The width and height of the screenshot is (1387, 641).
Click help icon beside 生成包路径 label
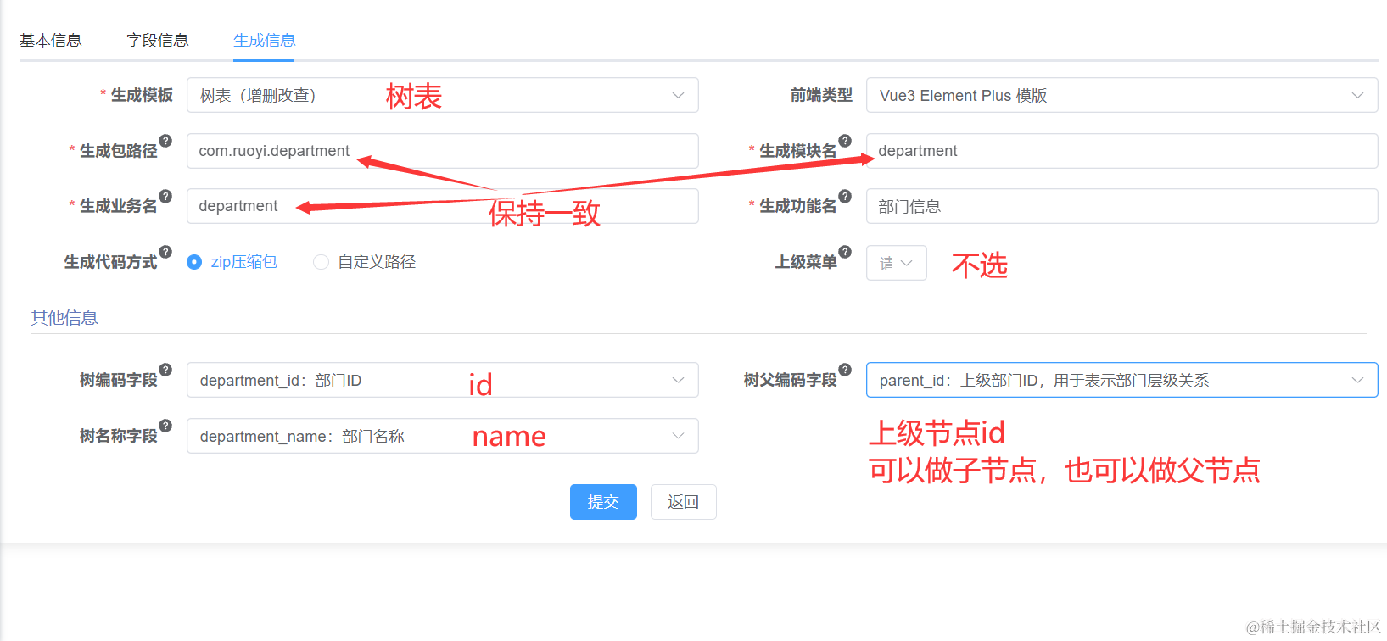coord(165,141)
